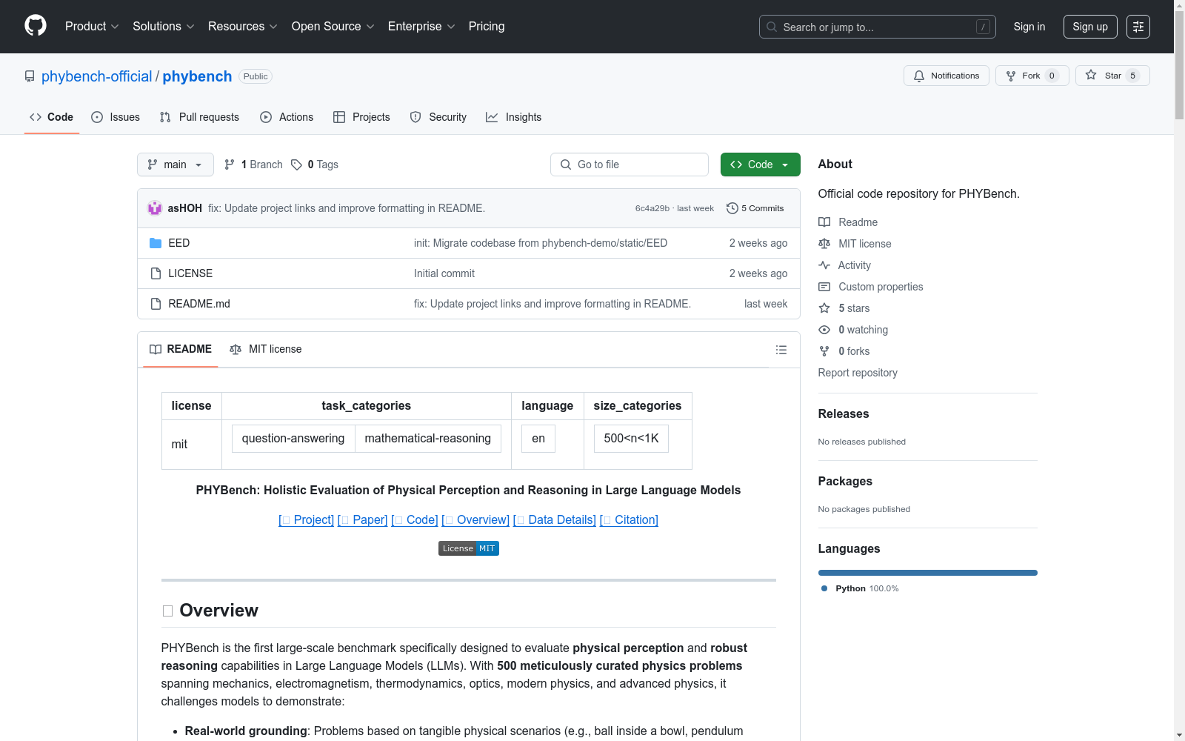Expand the Open Source menu
Viewport: 1185px width, 741px height.
(x=333, y=26)
